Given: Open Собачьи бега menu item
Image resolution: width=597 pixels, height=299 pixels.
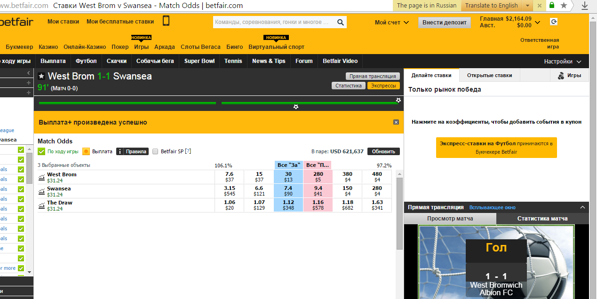Looking at the screenshot, I should point(155,61).
